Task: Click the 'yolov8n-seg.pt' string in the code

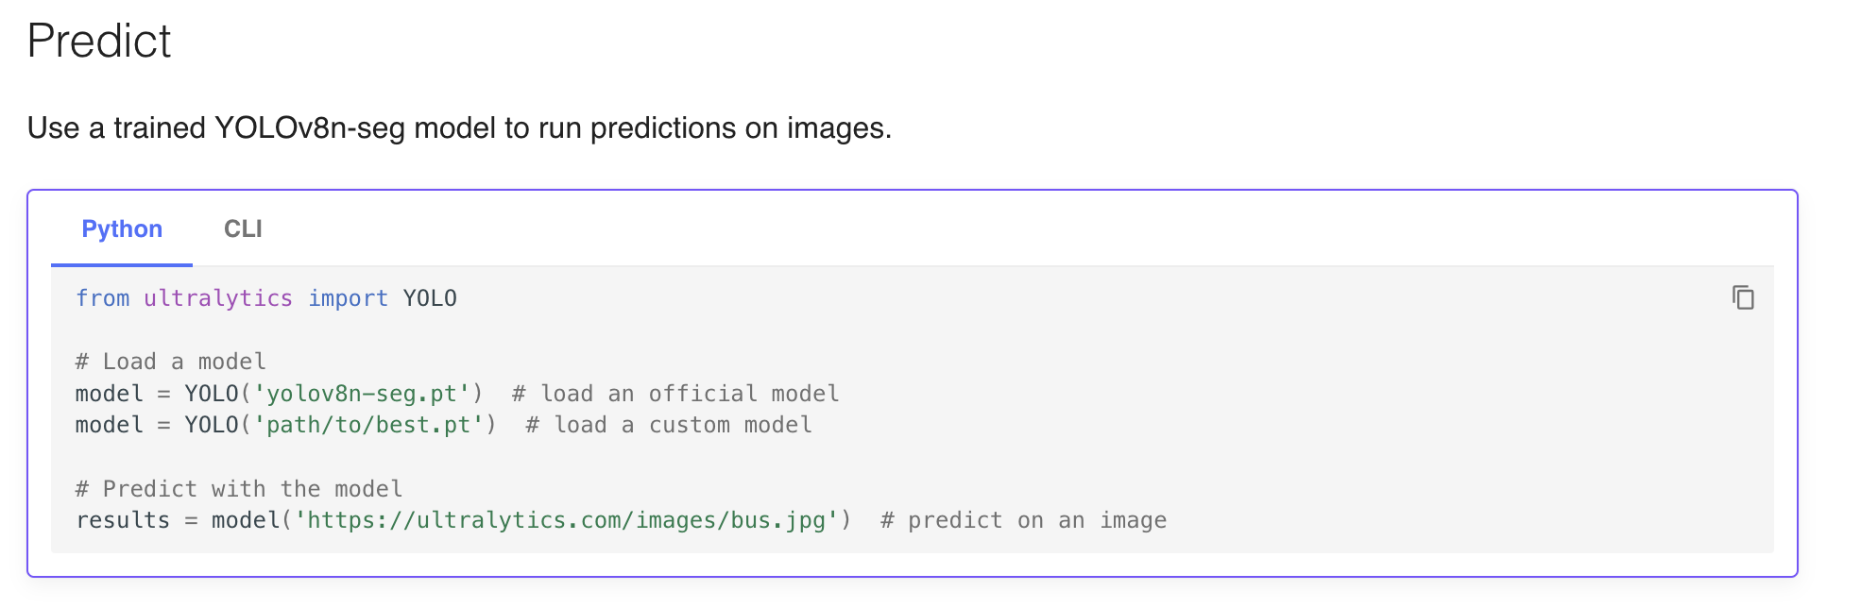Action: pos(362,394)
